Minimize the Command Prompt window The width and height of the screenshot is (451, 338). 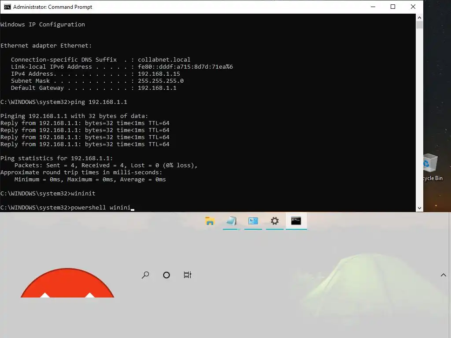pos(373,7)
